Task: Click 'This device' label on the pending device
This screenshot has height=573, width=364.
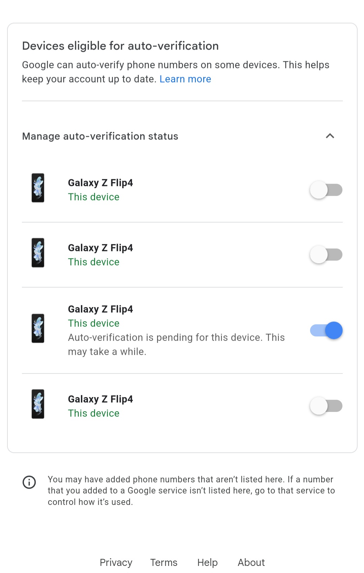Action: coord(93,323)
